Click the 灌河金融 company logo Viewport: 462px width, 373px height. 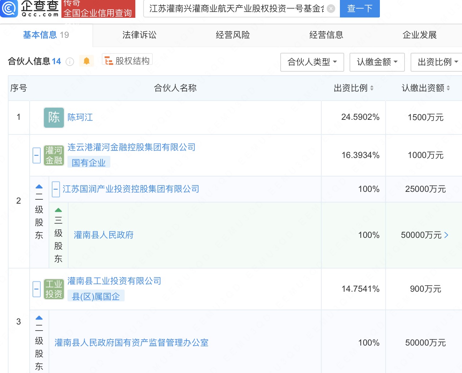coord(54,155)
